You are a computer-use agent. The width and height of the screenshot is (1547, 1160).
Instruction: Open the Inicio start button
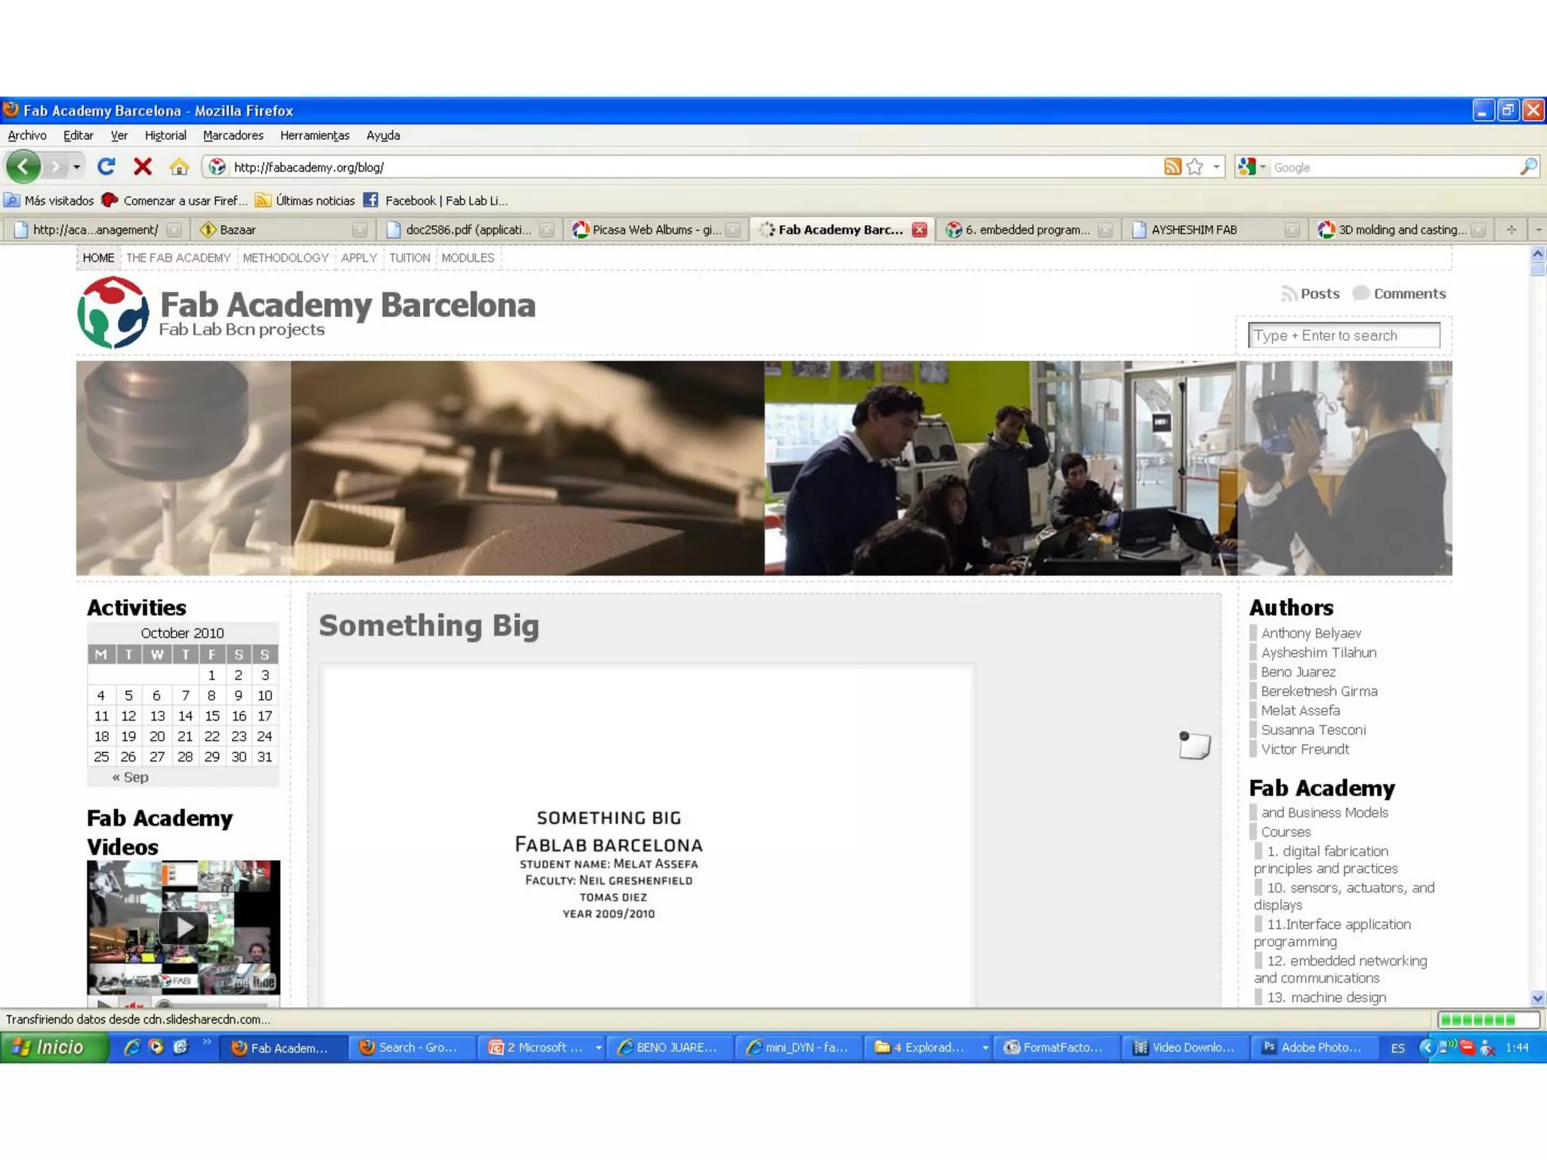pyautogui.click(x=53, y=1047)
